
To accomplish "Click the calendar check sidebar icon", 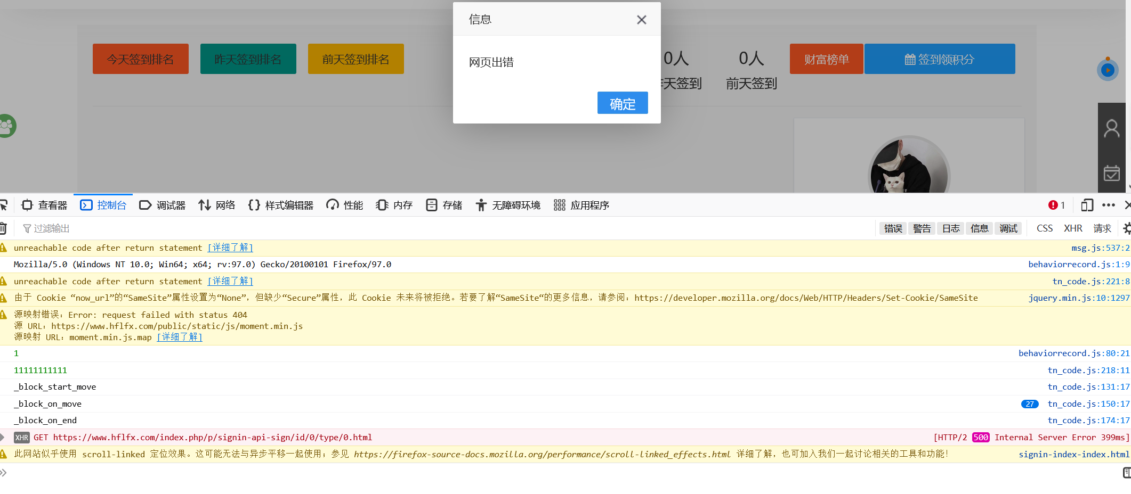I will [x=1112, y=173].
